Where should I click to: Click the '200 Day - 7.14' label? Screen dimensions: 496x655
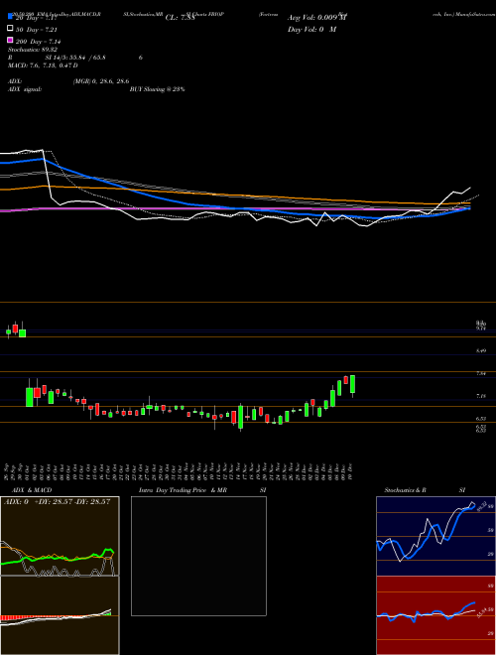39,42
